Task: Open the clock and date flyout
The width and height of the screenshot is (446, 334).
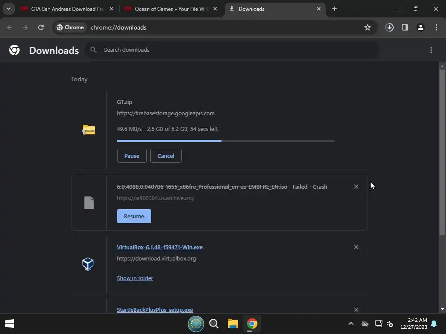Action: 414,324
